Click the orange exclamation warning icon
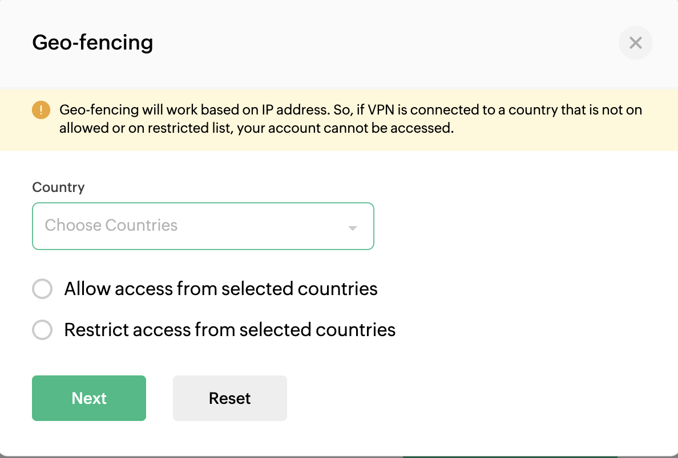The image size is (678, 458). [x=41, y=110]
